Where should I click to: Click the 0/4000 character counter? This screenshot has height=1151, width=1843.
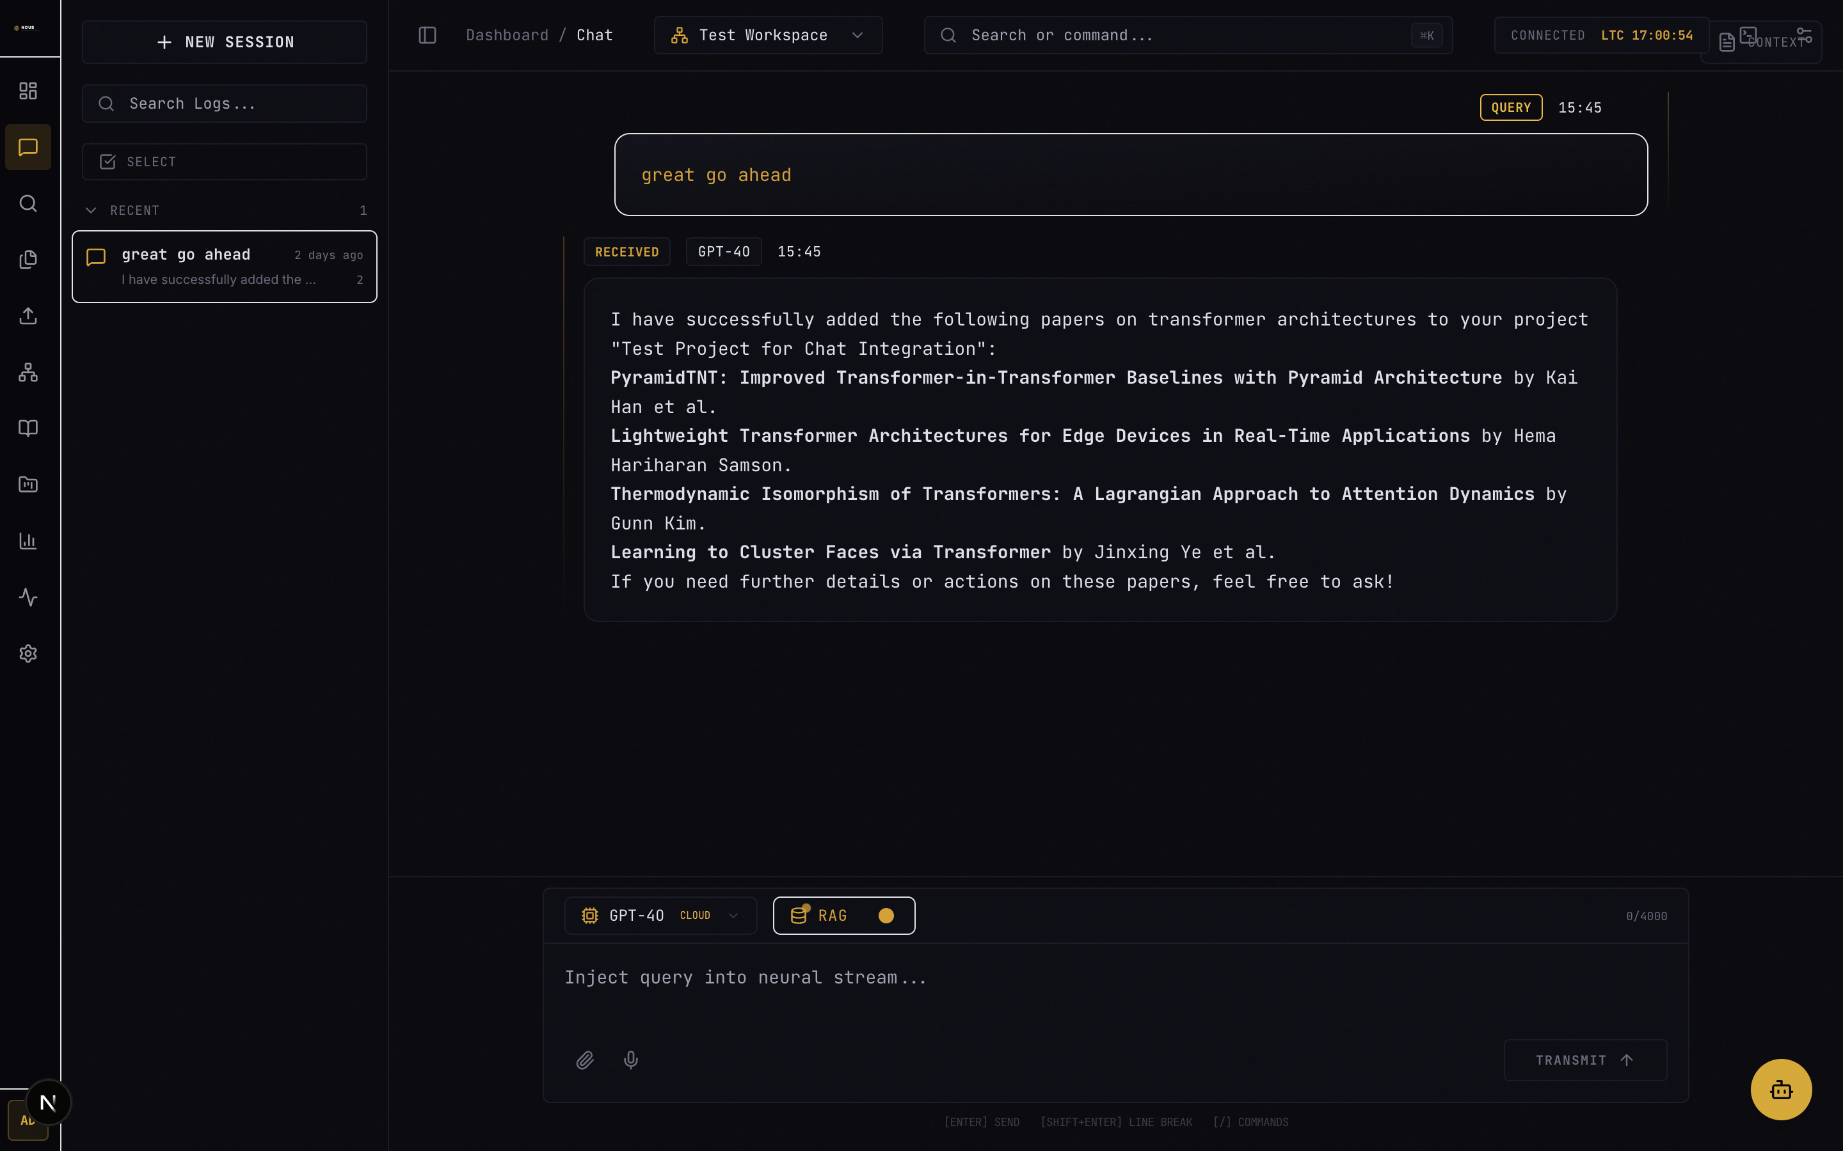[1647, 916]
